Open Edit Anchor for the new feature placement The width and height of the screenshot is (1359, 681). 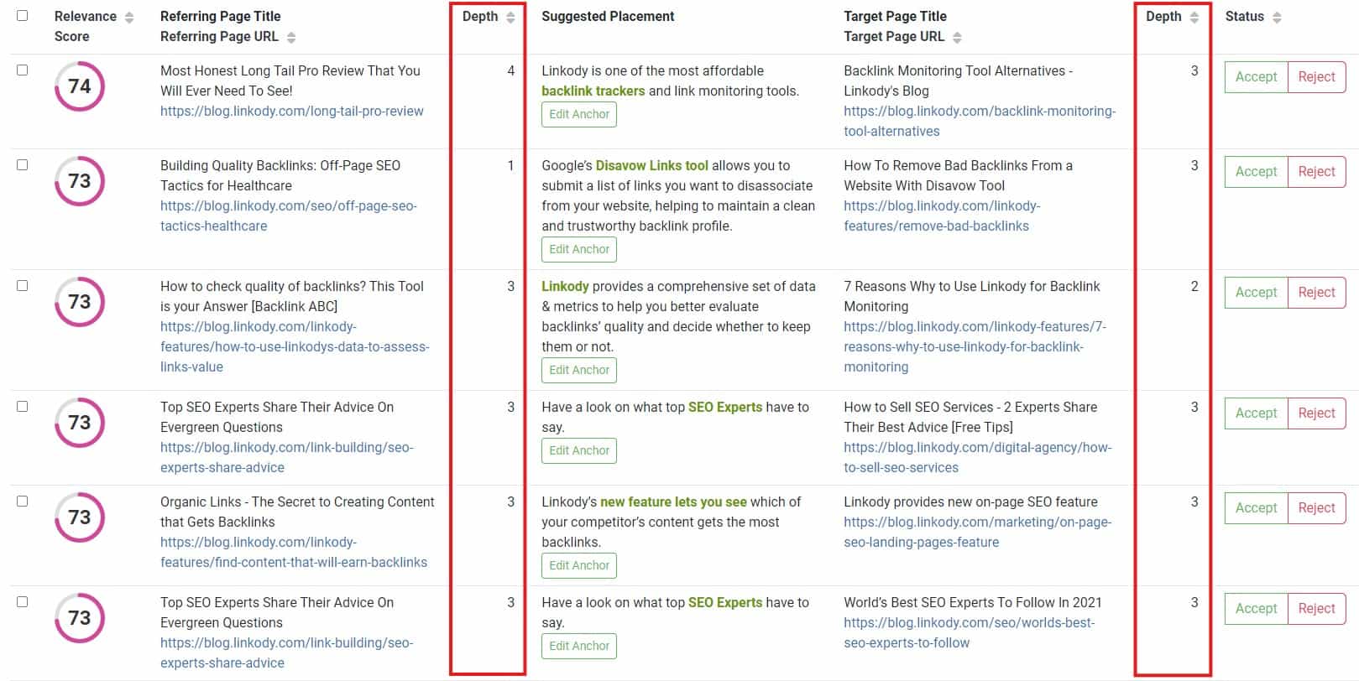(x=578, y=565)
